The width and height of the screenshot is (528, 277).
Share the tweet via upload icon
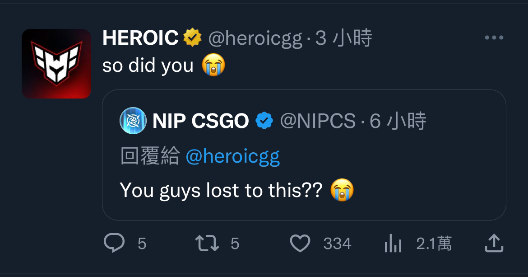point(494,243)
